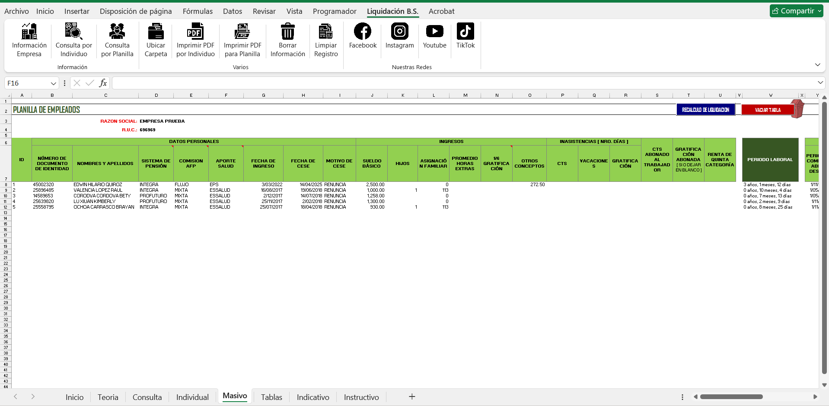
Task: Collapse the ribbon with the chevron
Action: coord(817,65)
